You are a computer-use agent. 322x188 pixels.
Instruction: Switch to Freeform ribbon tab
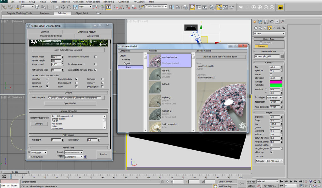pyautogui.click(x=45, y=13)
